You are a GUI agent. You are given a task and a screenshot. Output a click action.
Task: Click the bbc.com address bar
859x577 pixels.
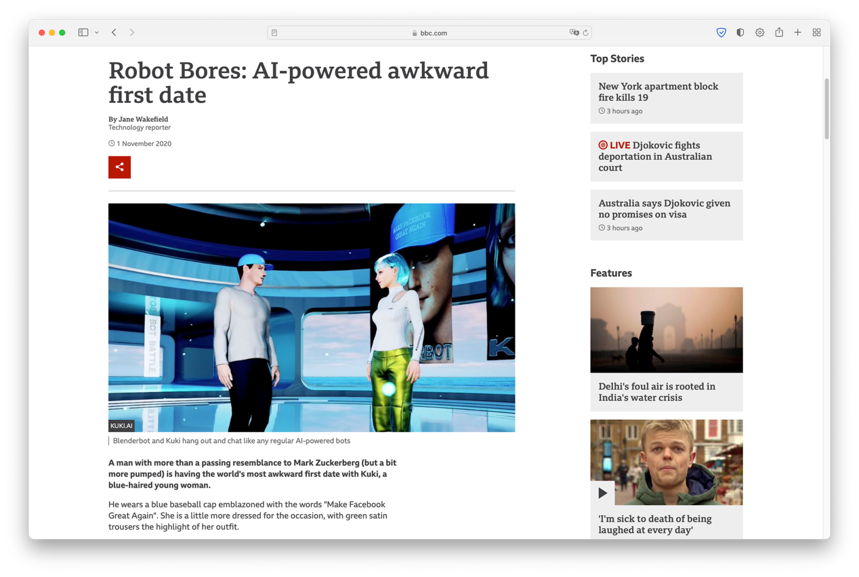click(429, 33)
